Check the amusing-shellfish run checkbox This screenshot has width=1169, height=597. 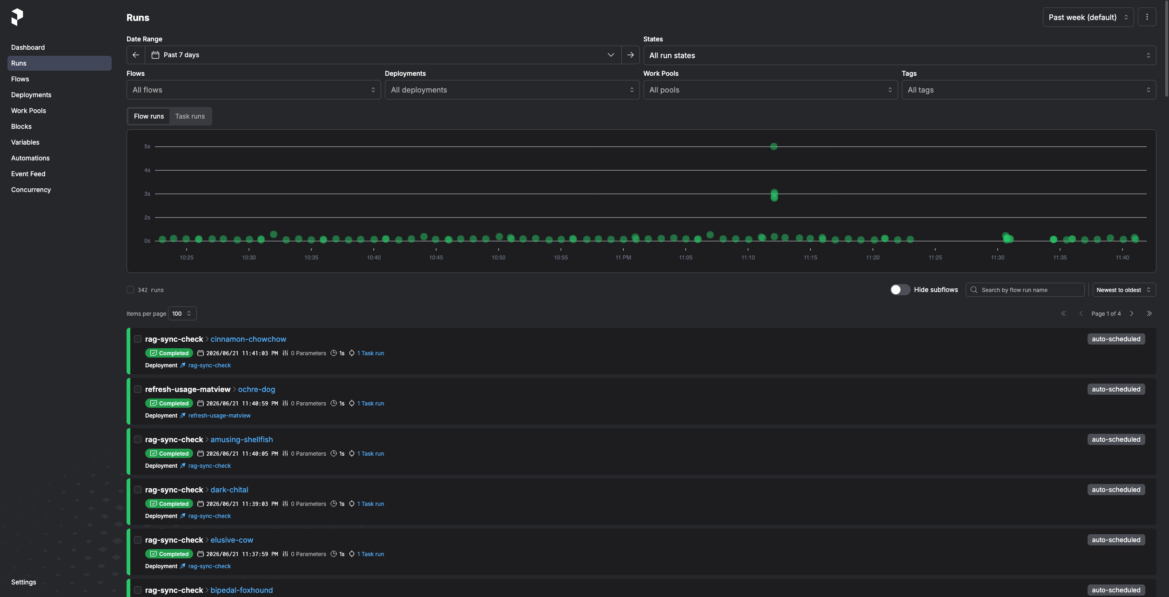[138, 439]
